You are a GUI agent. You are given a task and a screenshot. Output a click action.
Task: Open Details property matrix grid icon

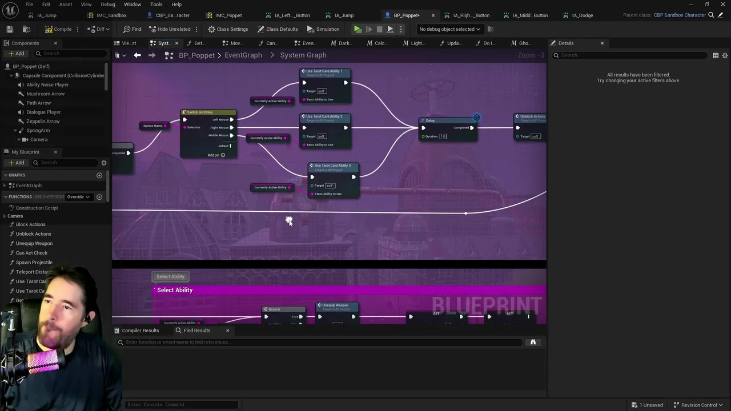click(x=716, y=55)
